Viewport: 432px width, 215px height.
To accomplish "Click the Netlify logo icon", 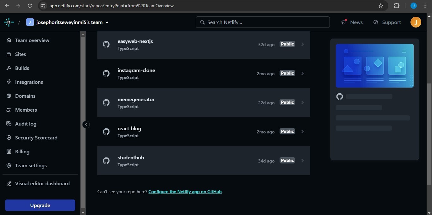I will click(x=9, y=22).
